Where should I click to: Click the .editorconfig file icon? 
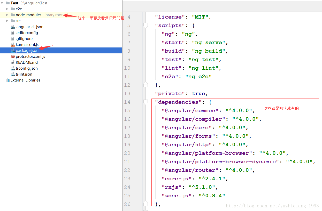pos(13,33)
